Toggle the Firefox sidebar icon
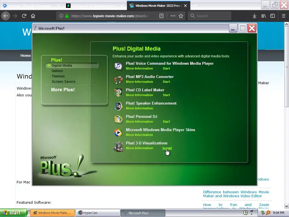289x217 pixels. (x=273, y=16)
